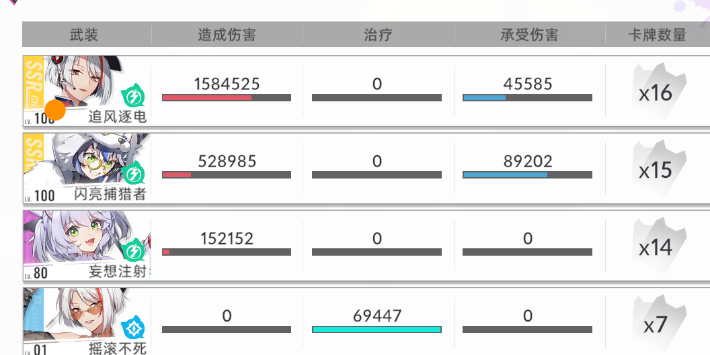Click the 武装 column header

[x=84, y=34]
